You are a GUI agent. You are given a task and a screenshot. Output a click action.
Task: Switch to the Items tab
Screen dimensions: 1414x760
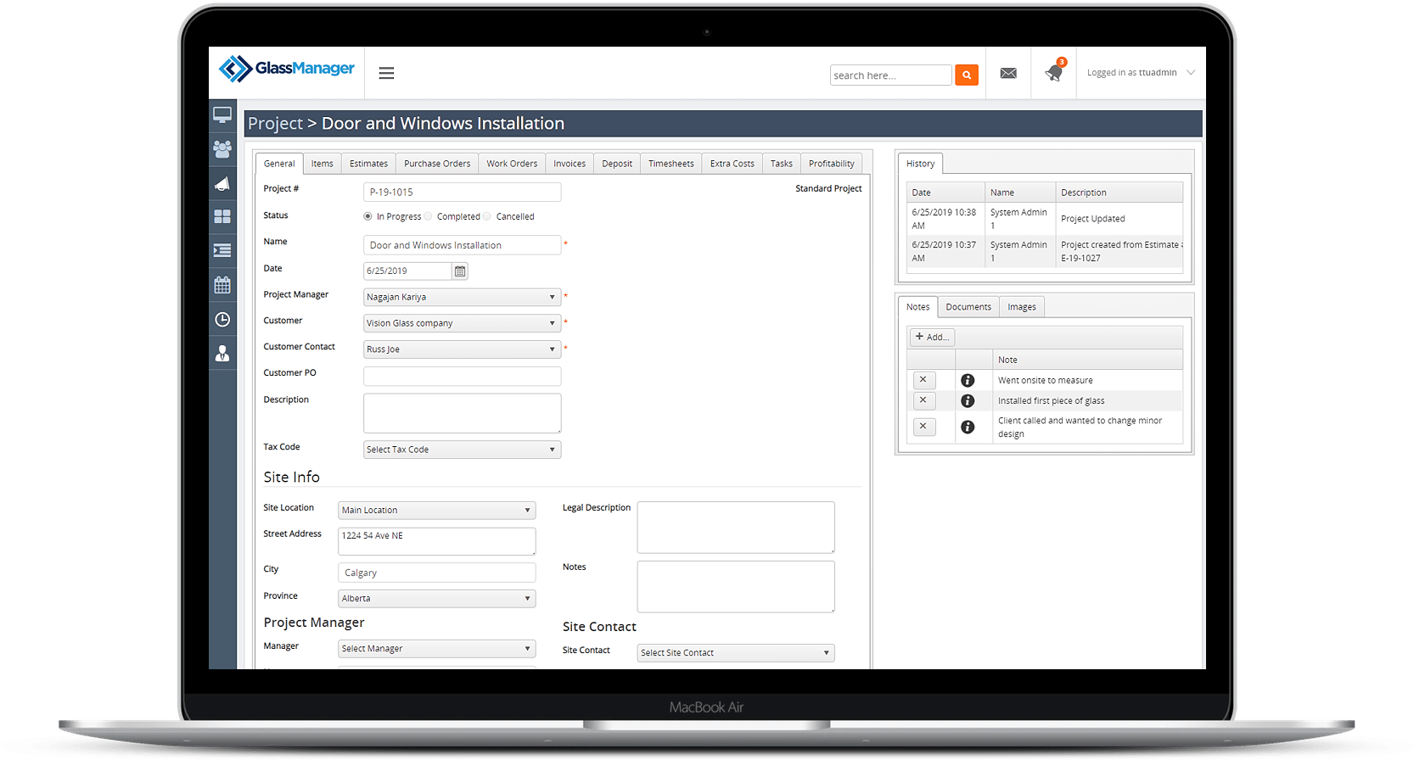point(322,164)
